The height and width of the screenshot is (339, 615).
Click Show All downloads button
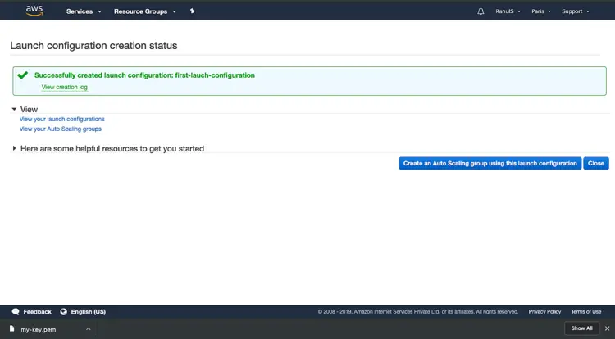pyautogui.click(x=581, y=328)
